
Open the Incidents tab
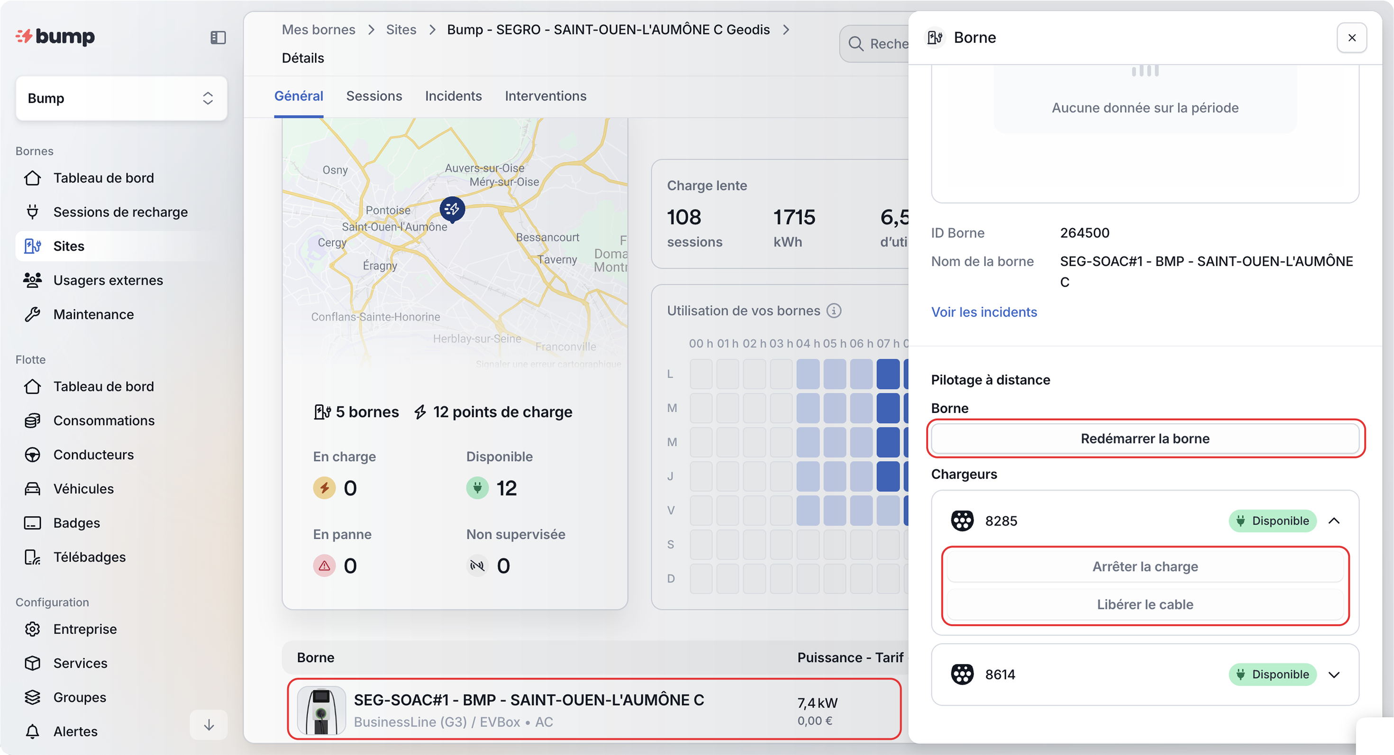tap(453, 96)
